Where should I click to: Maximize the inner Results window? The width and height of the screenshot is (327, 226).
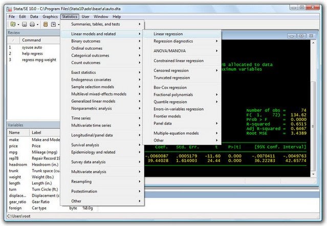tap(301, 36)
